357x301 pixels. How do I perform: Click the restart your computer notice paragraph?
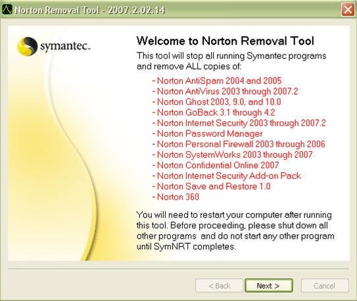(x=235, y=231)
